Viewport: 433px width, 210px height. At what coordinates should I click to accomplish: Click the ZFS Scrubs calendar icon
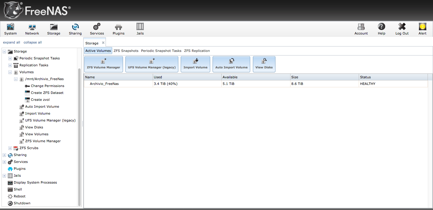[16, 148]
